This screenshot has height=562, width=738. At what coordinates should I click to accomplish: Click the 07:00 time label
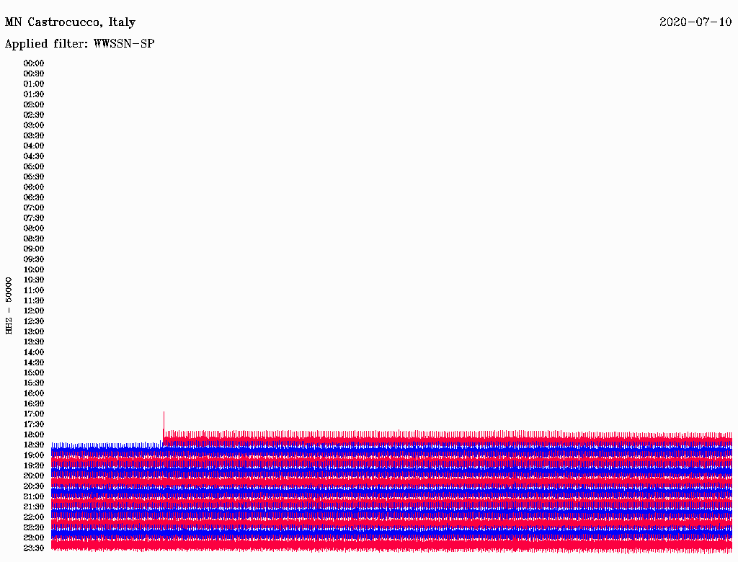point(34,208)
